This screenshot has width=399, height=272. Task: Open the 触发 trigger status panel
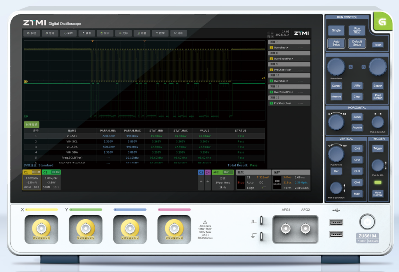(253, 179)
